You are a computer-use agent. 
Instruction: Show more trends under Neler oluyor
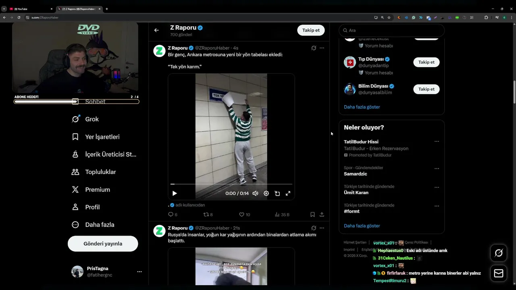(362, 226)
